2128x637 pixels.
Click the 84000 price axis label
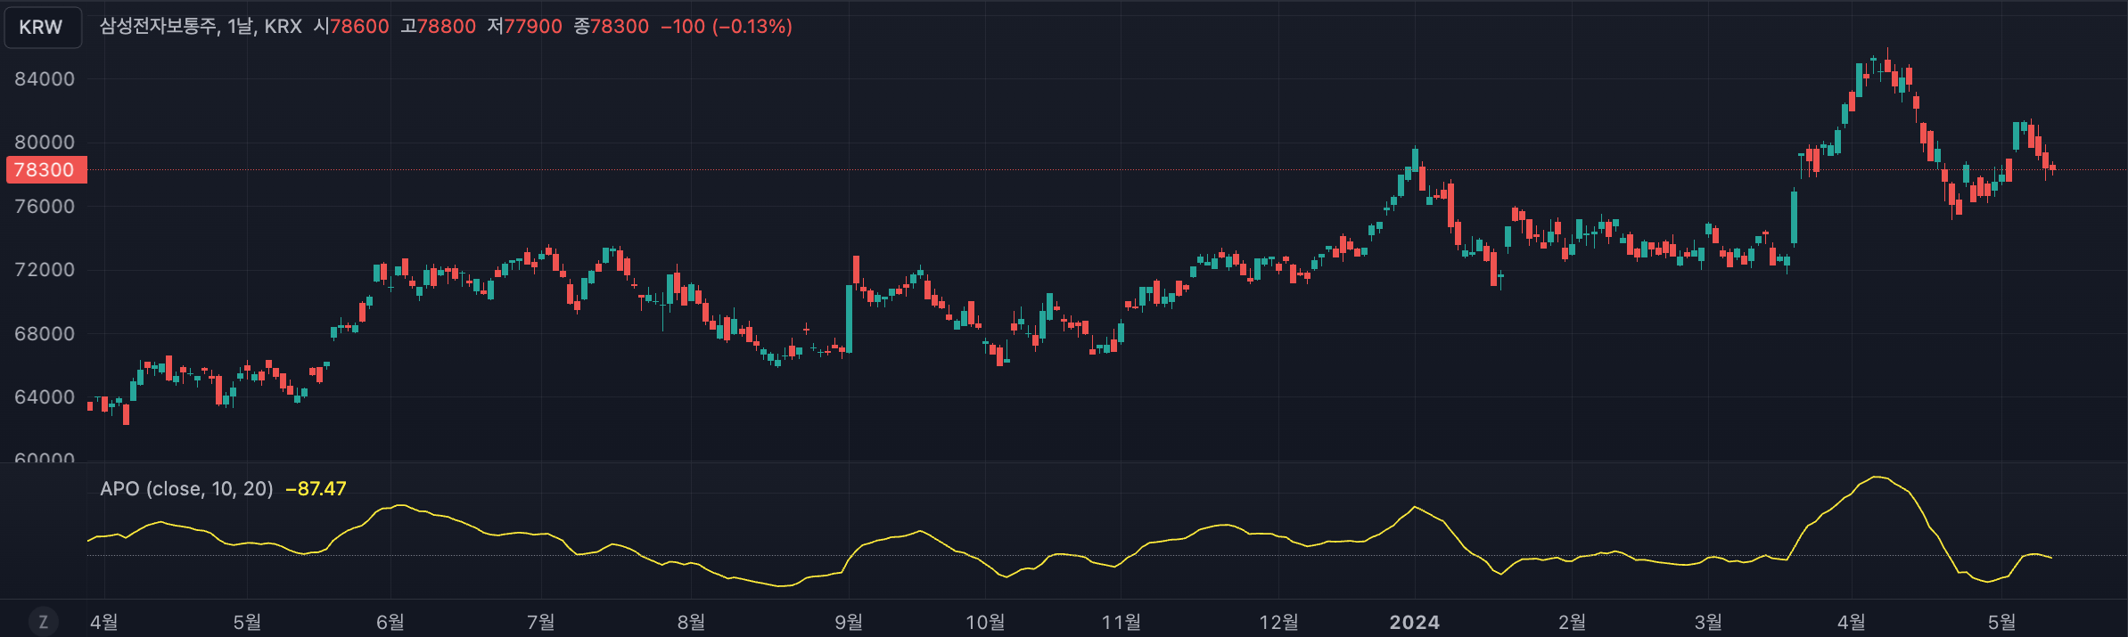coord(45,79)
